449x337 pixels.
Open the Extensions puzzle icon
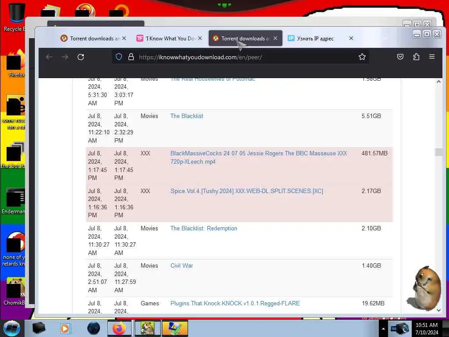click(x=416, y=57)
